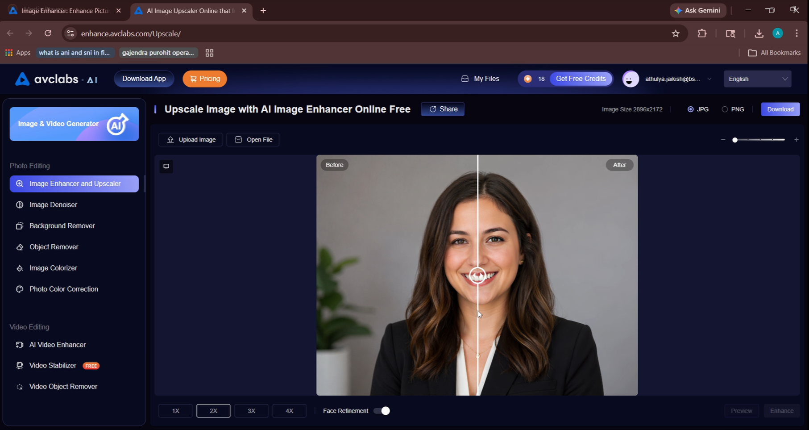Select JPG output format
The image size is (809, 430).
coord(698,109)
